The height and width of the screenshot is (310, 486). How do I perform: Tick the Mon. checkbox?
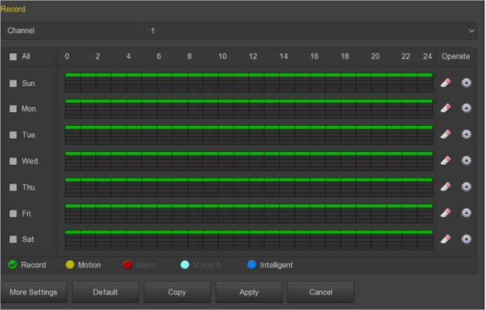coord(13,109)
